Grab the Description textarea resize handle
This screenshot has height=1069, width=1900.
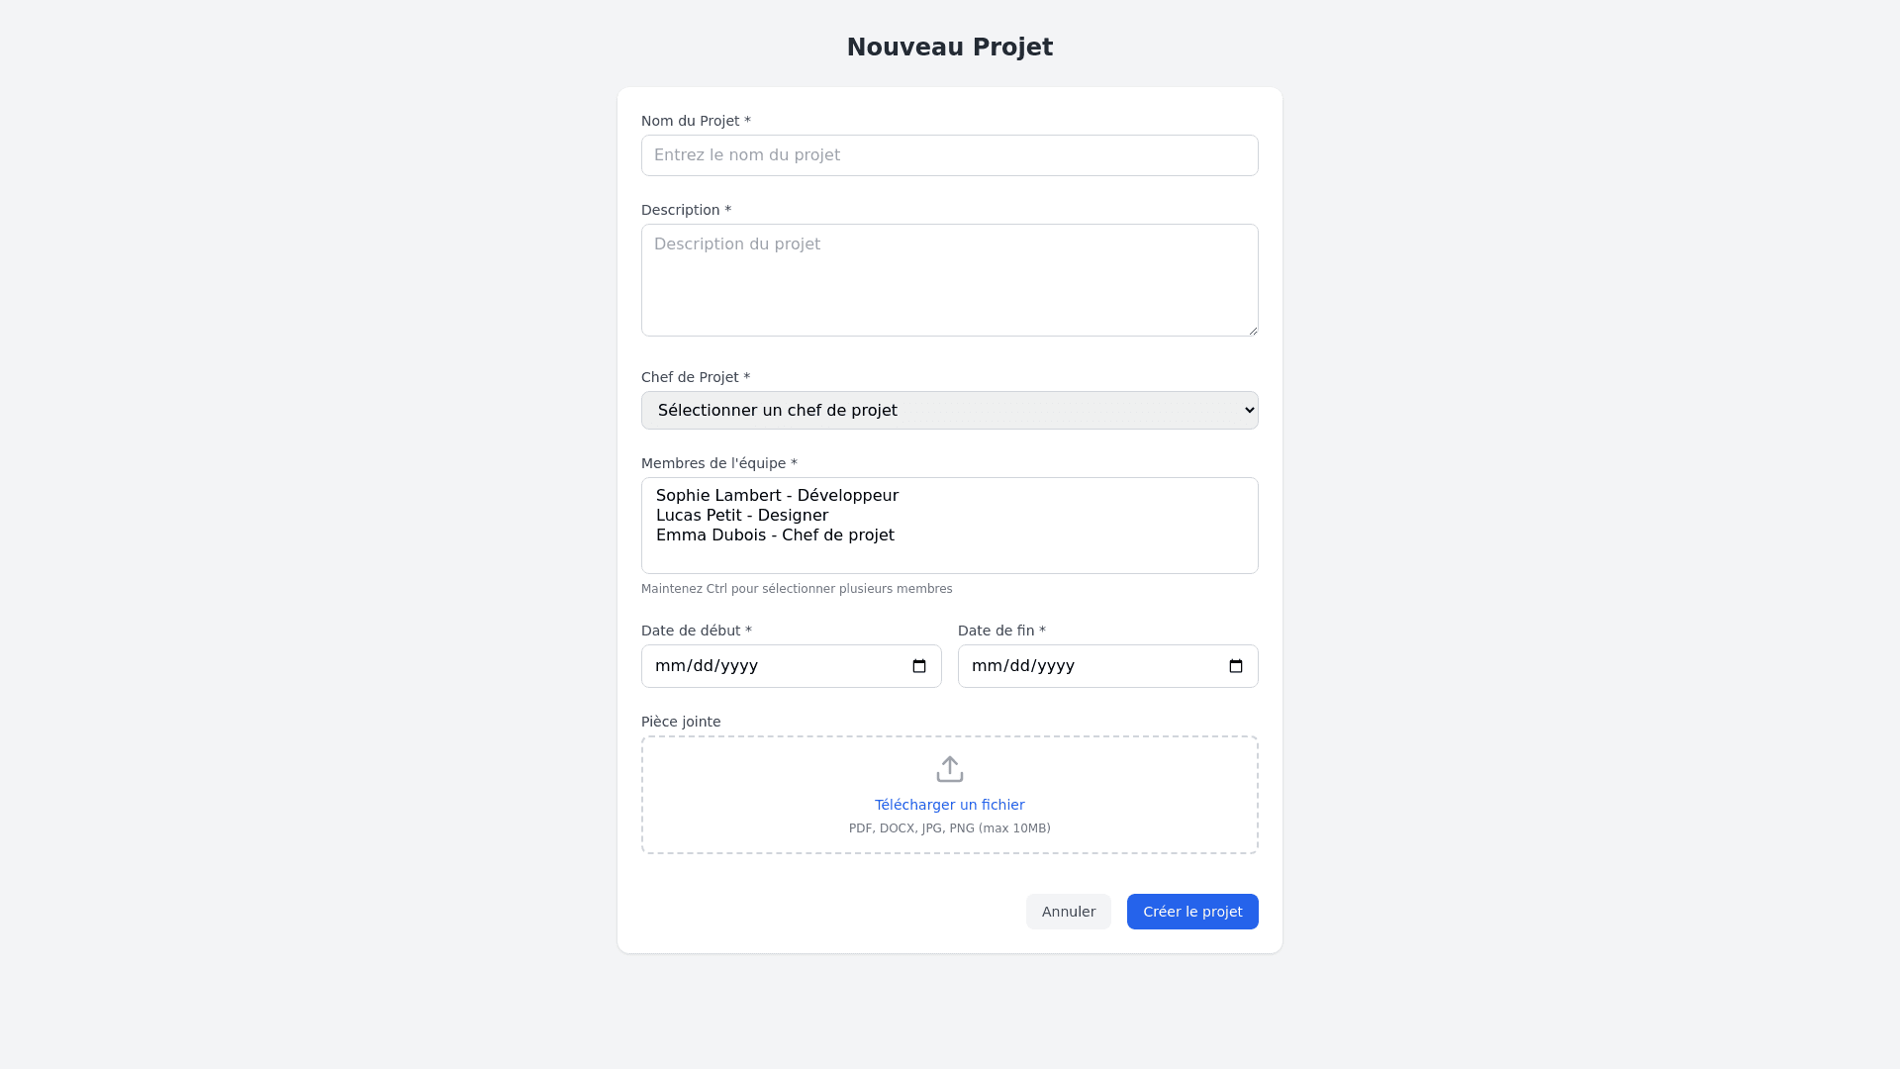pyautogui.click(x=1253, y=331)
